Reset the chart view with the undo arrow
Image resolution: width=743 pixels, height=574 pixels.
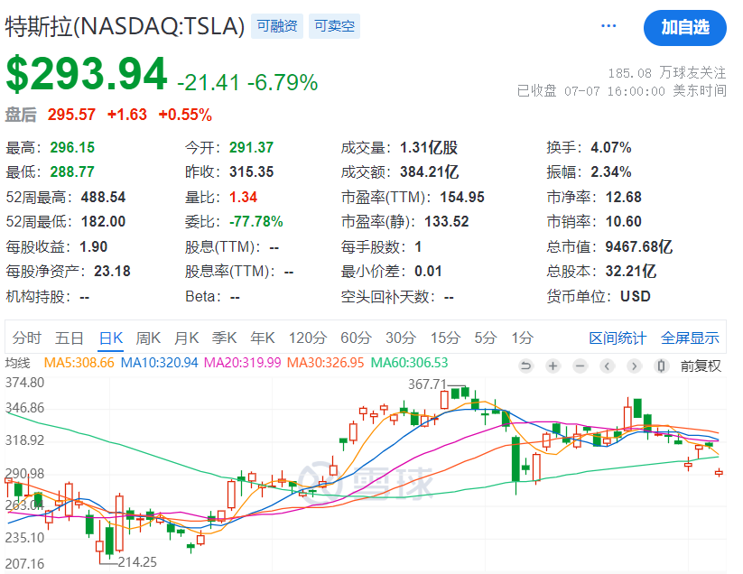[526, 366]
